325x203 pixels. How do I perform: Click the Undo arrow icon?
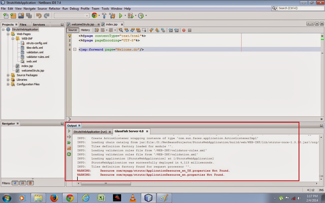coord(39,16)
